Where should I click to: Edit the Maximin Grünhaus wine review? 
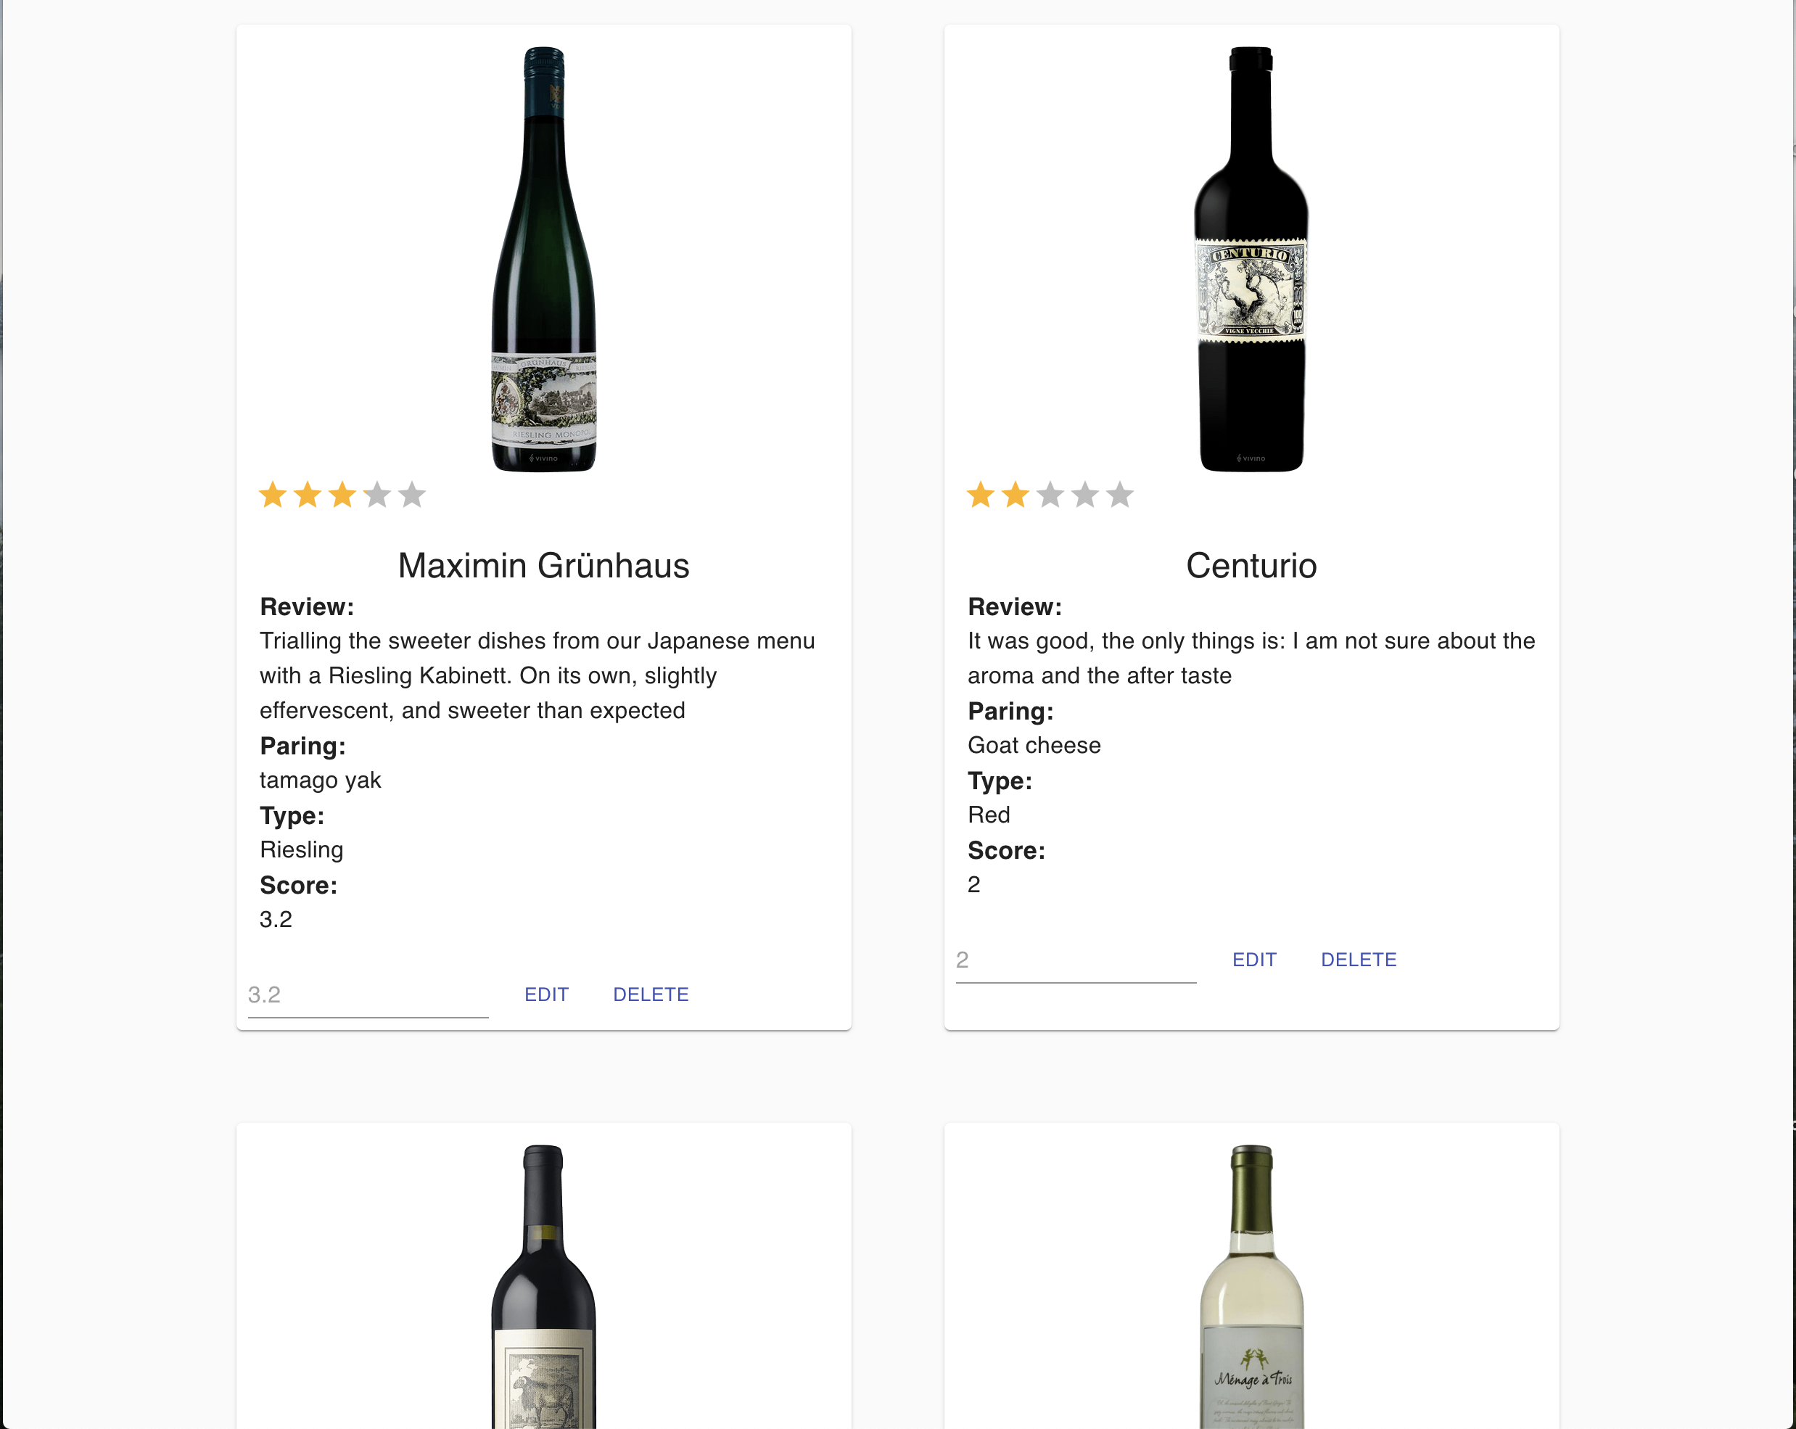(x=546, y=994)
